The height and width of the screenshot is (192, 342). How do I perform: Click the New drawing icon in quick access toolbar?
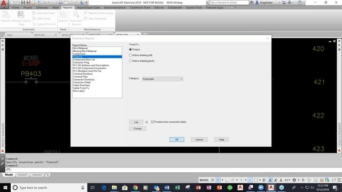point(12,3)
